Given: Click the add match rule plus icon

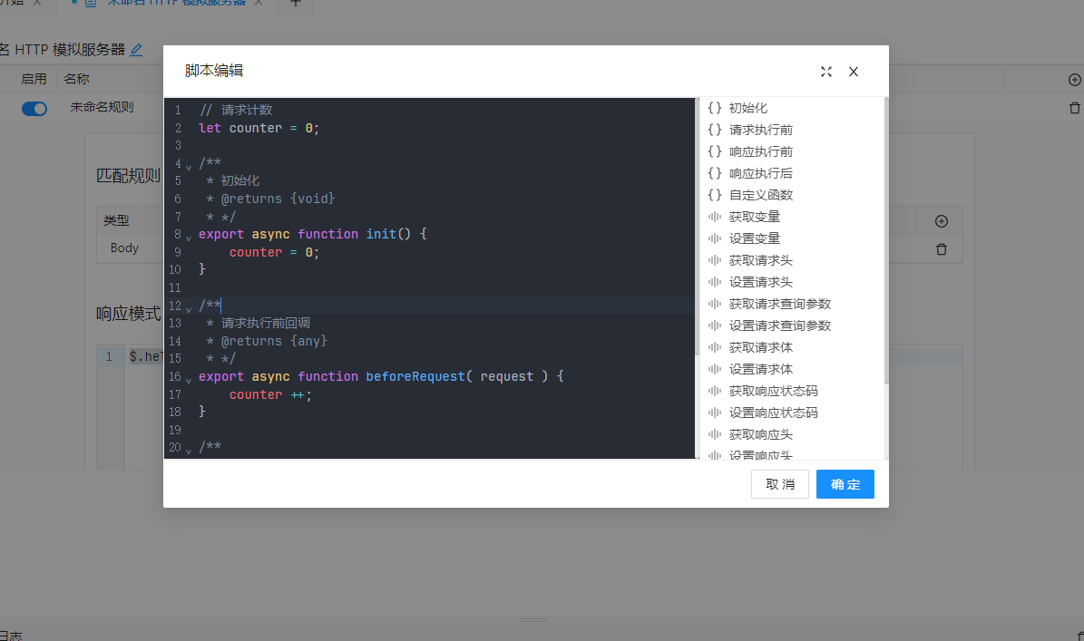Looking at the screenshot, I should pyautogui.click(x=942, y=221).
